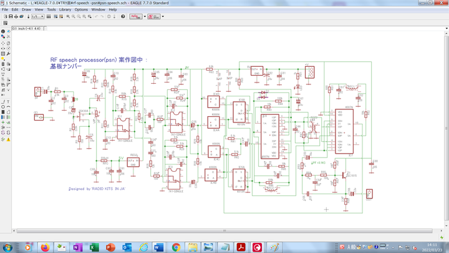Click the grid settings icon below toolbar

tap(6, 23)
